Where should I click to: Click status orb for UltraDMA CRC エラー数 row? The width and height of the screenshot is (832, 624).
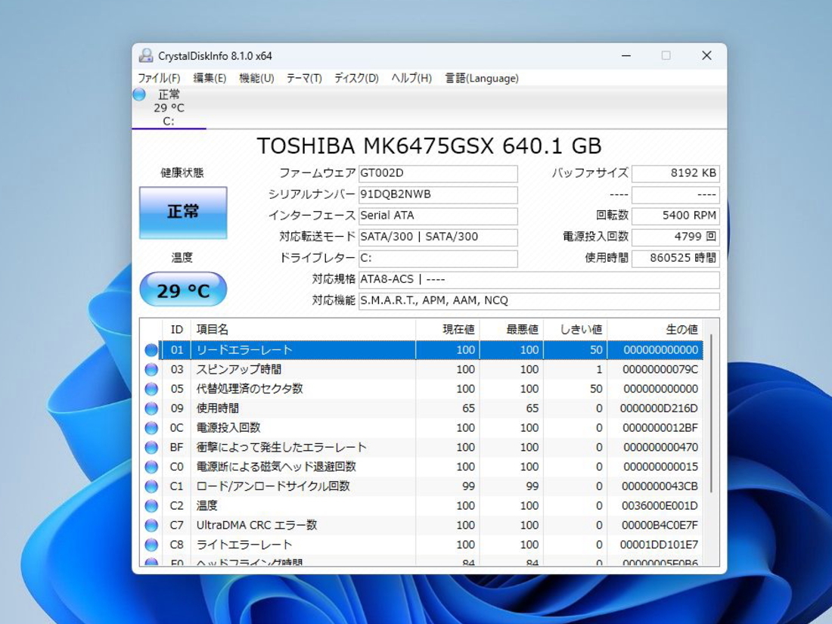[151, 526]
